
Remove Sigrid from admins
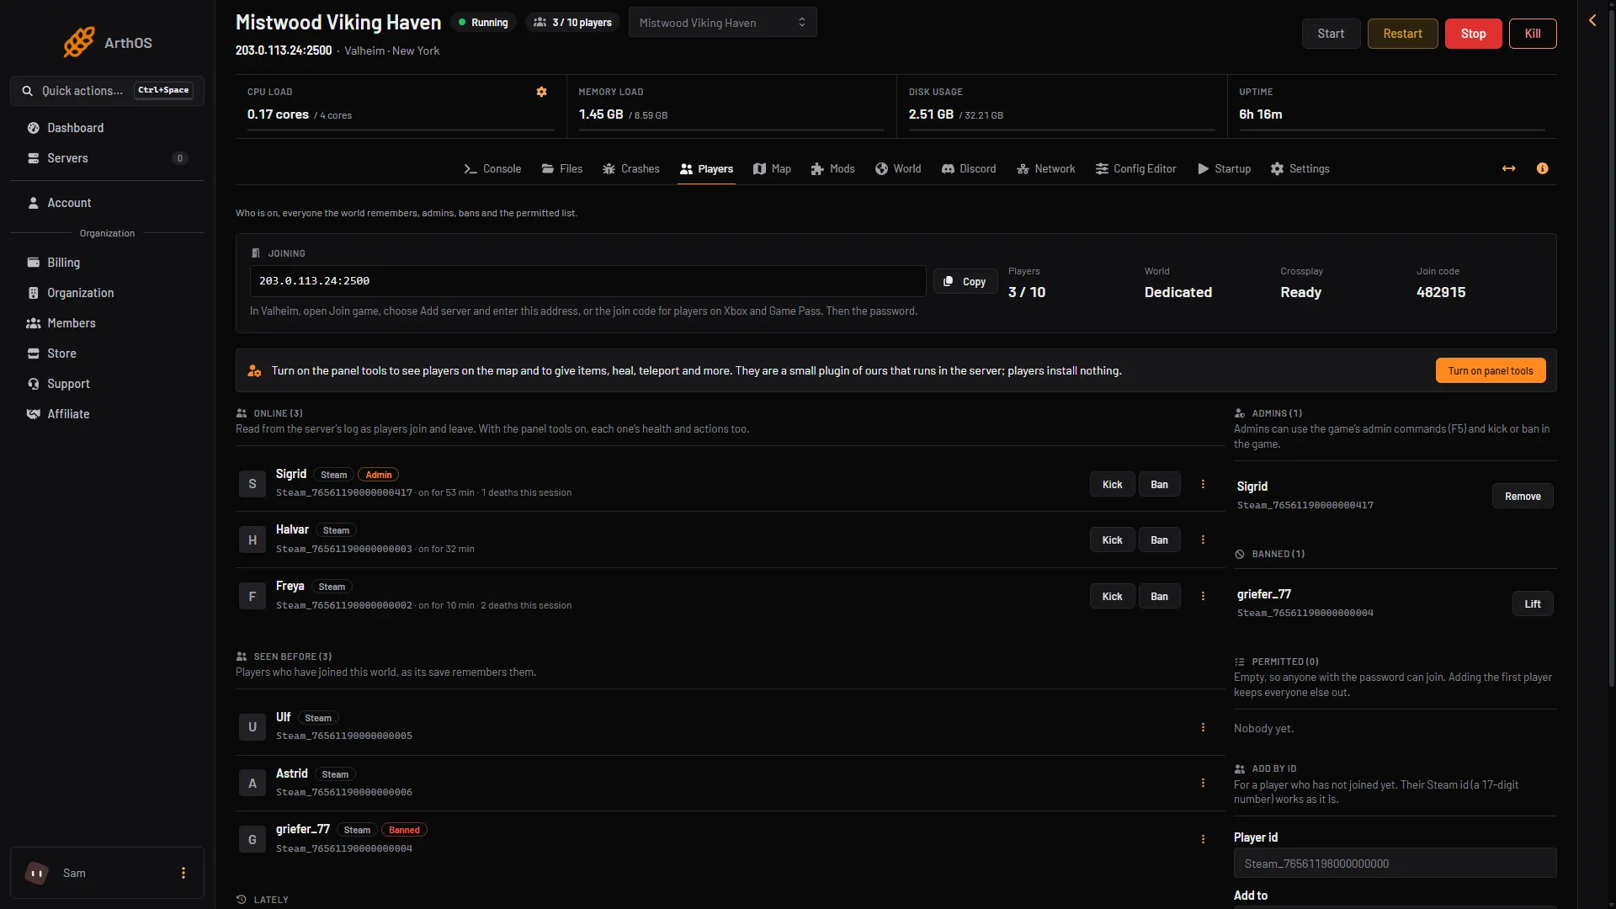coord(1523,497)
